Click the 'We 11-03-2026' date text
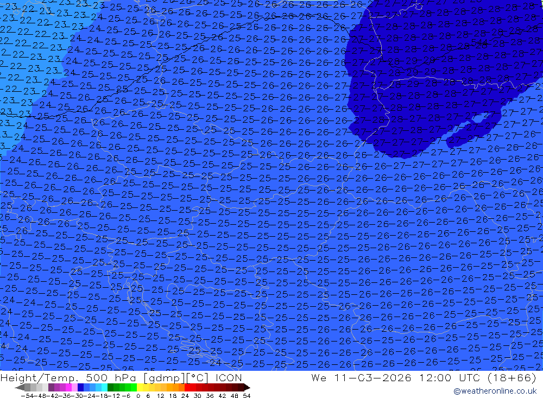Image resolution: width=543 pixels, height=398 pixels. click(361, 377)
